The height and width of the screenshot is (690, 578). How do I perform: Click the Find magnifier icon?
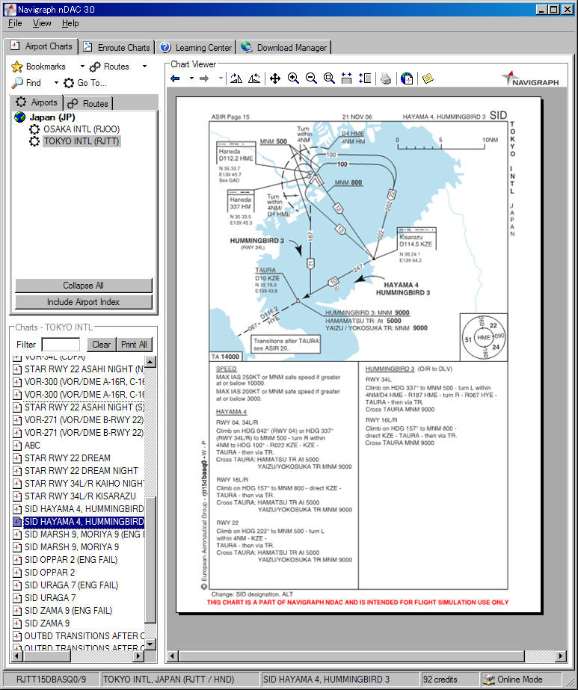coord(17,83)
